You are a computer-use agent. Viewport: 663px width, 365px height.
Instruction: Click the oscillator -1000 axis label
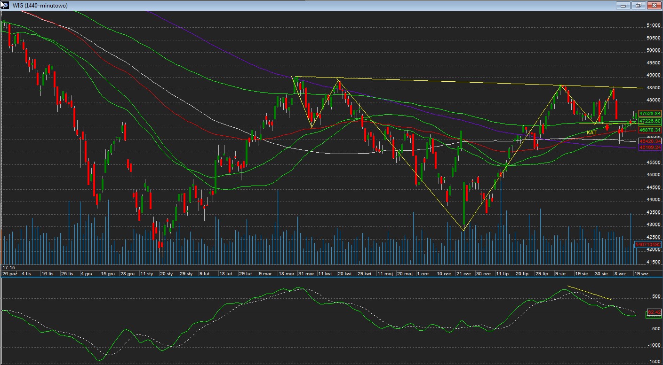pos(655,345)
